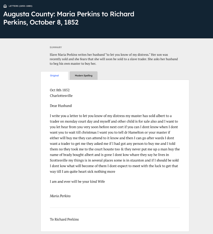This screenshot has width=213, height=234.
Task: Click the closing line your kind Wife
Action: coord(77,182)
